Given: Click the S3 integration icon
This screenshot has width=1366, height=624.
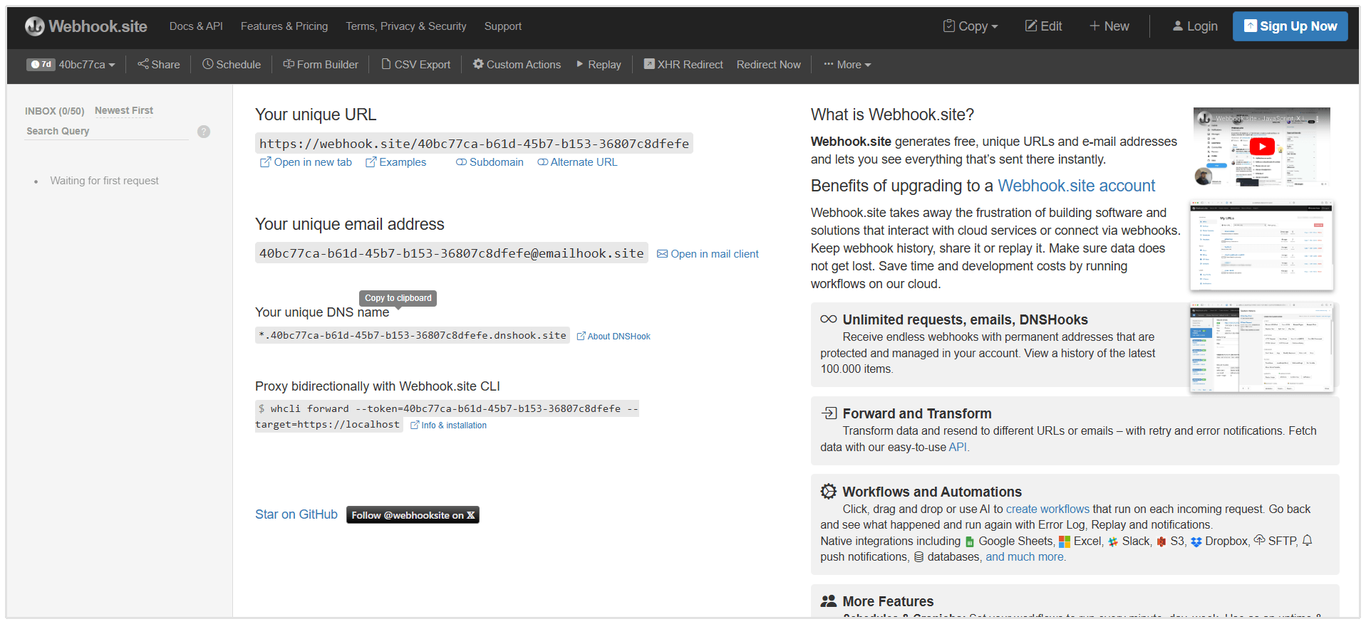Looking at the screenshot, I should click(x=1161, y=542).
